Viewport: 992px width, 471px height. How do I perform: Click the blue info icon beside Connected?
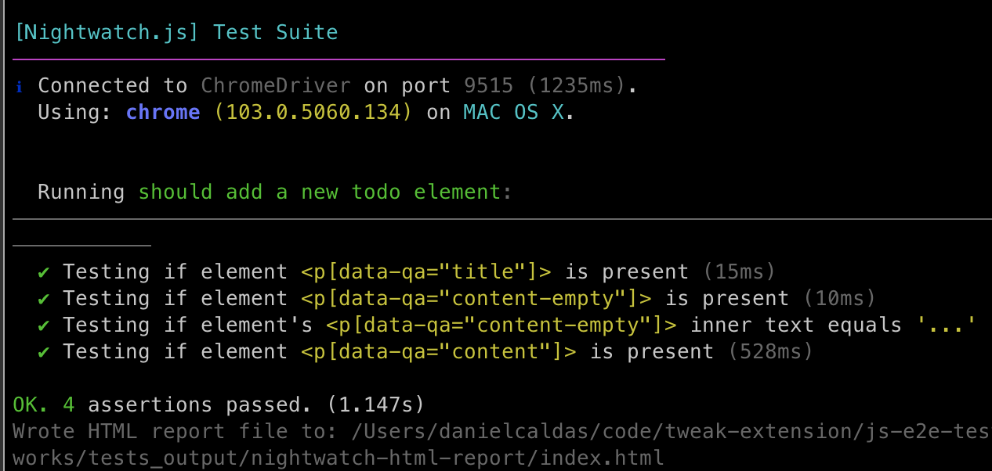tap(20, 87)
